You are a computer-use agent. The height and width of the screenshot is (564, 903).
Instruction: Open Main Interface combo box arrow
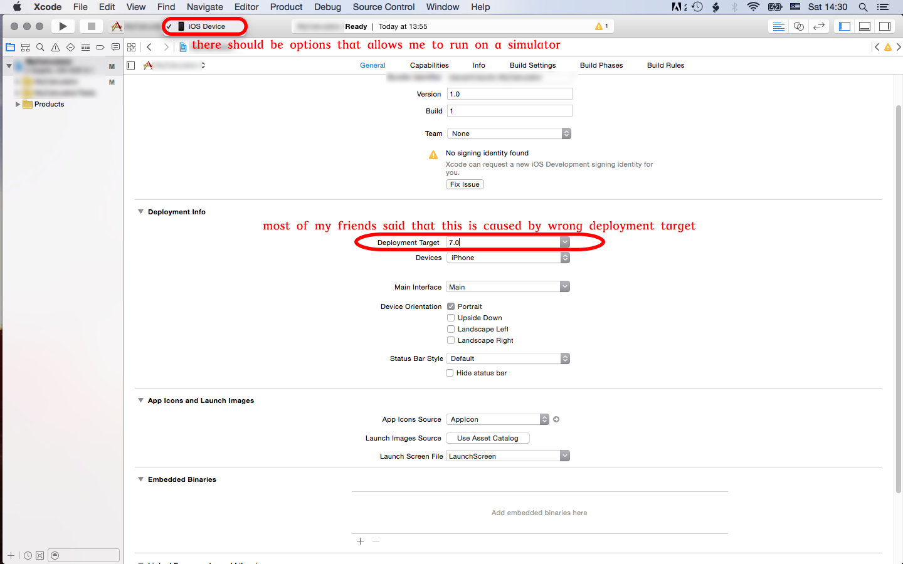tap(565, 287)
